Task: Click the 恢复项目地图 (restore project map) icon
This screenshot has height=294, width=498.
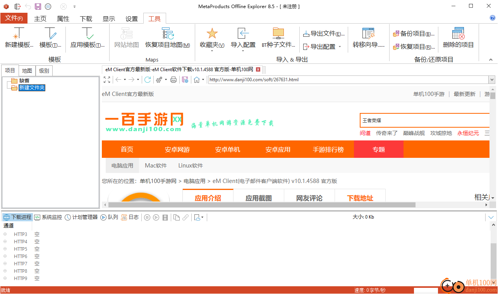Action: 167,34
